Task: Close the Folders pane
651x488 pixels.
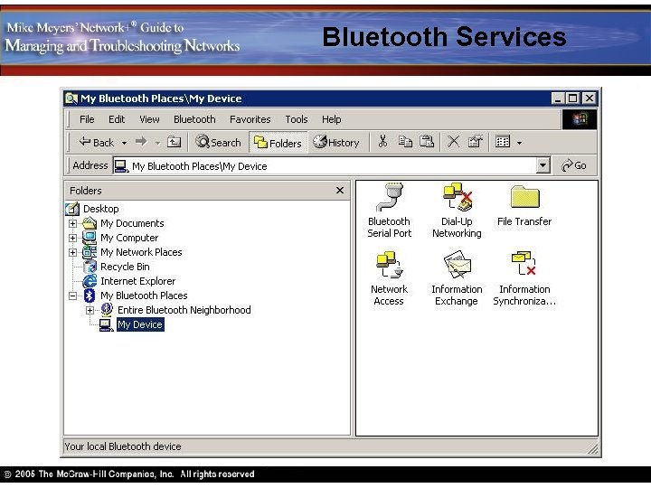Action: pyautogui.click(x=340, y=191)
